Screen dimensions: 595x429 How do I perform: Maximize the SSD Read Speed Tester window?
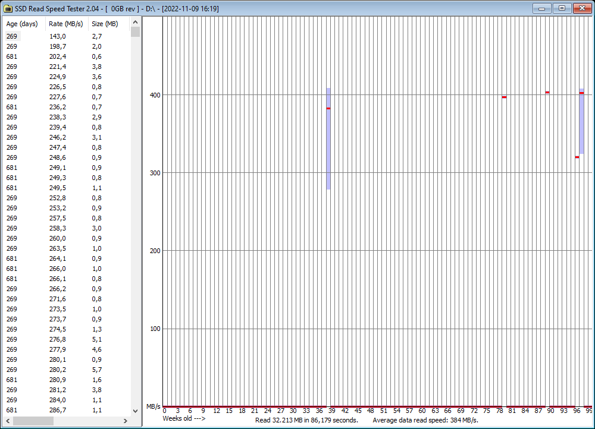point(561,8)
